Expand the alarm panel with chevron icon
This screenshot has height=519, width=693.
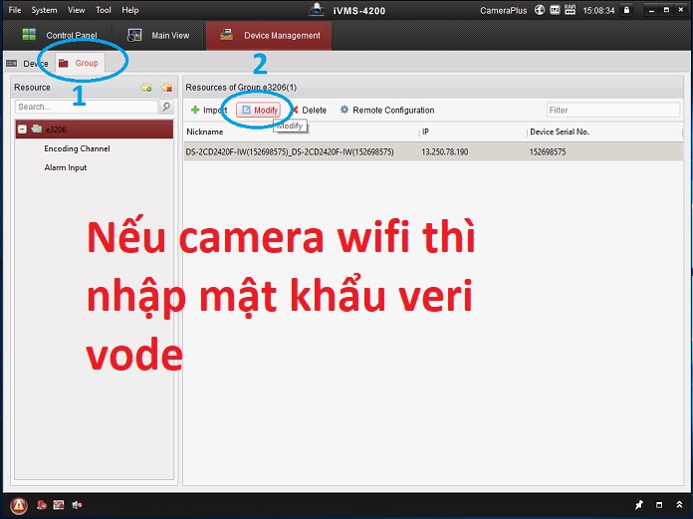tap(679, 504)
